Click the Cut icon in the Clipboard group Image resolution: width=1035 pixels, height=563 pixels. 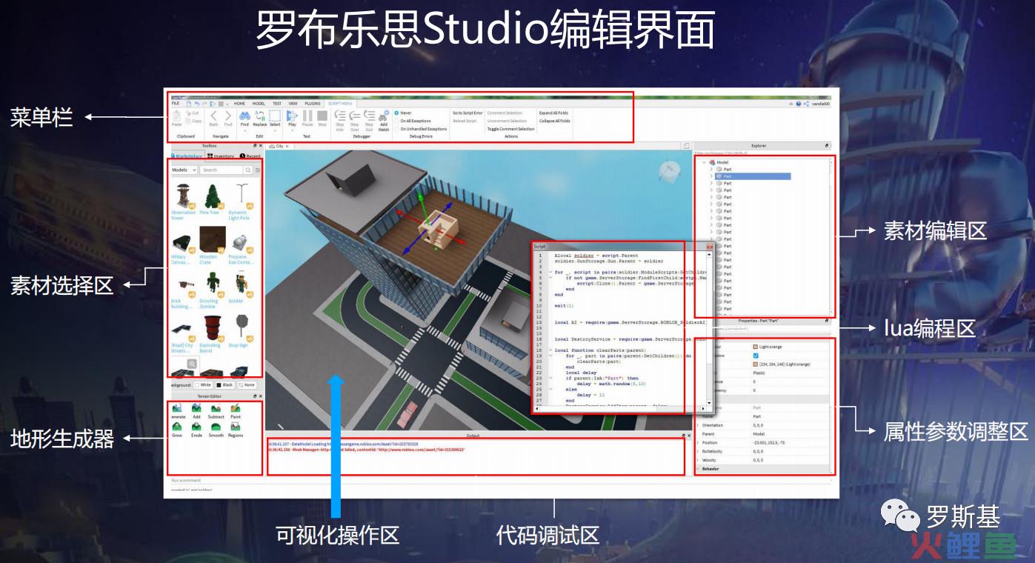pos(188,113)
